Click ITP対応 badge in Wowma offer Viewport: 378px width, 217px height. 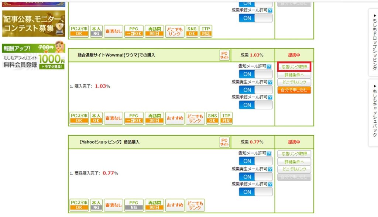[x=226, y=118]
